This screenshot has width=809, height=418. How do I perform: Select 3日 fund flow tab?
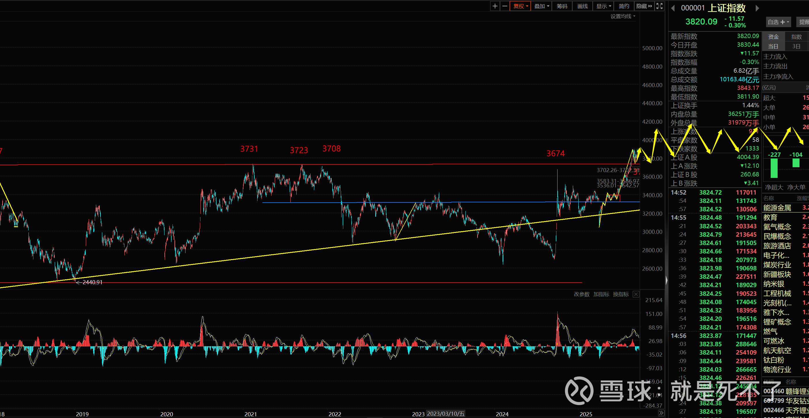tap(796, 46)
